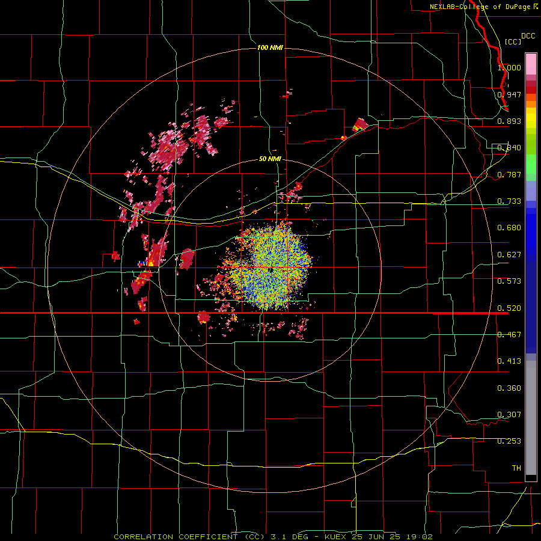Click the lavender segment of the color bar
The image size is (541, 541).
(531, 191)
